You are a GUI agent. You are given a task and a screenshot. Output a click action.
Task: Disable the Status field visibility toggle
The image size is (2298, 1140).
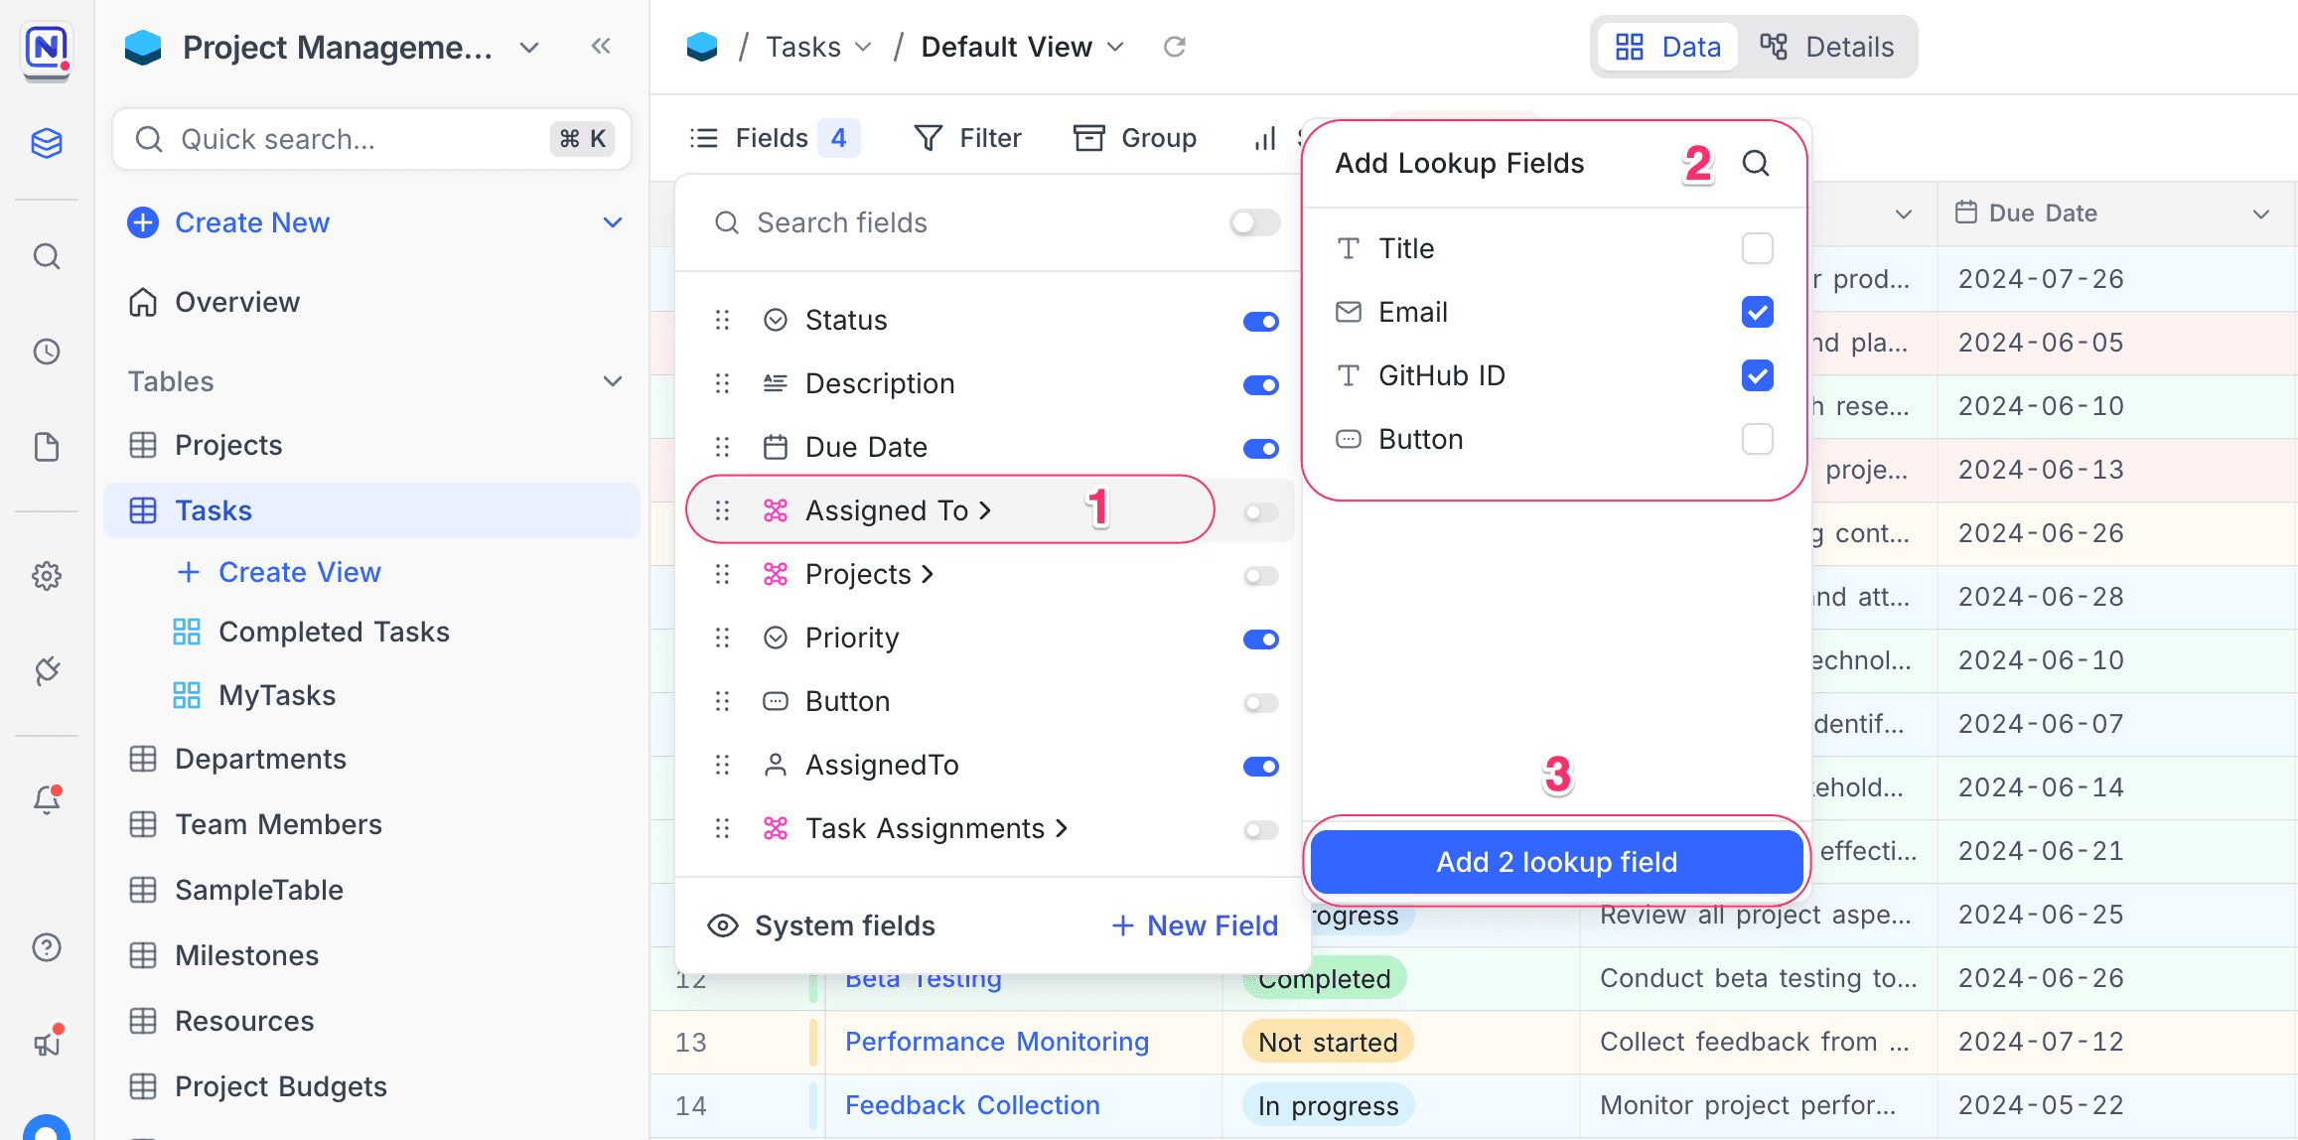(x=1259, y=321)
